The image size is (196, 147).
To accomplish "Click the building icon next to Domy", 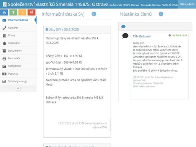I will click(x=4, y=36).
